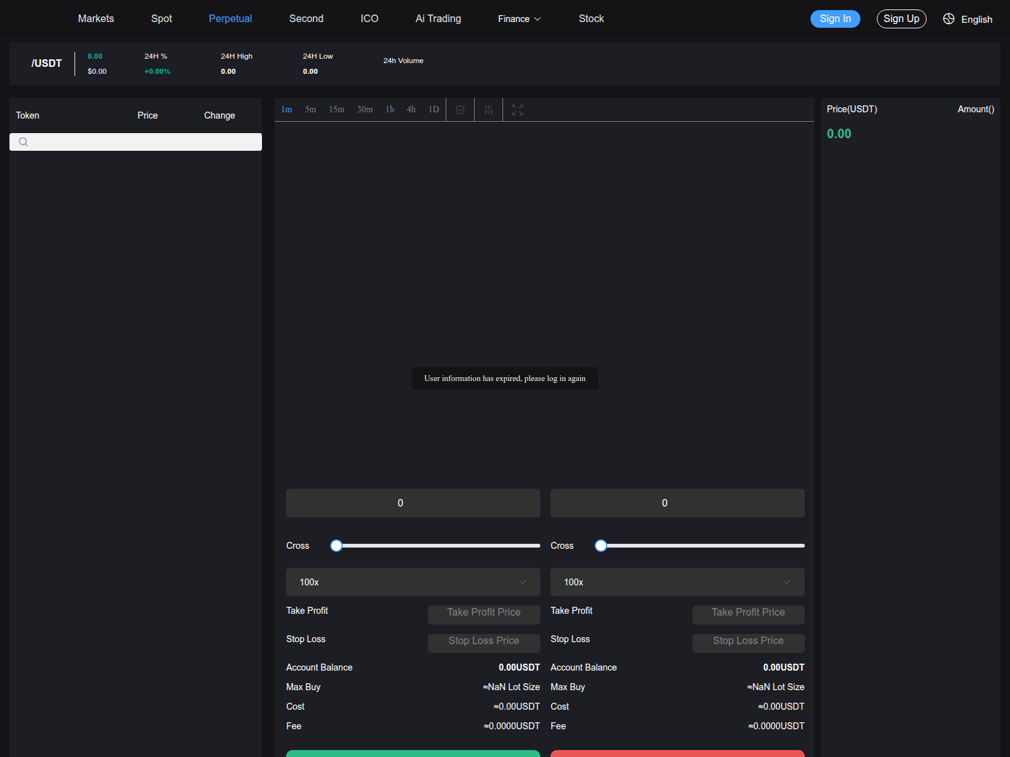Image resolution: width=1010 pixels, height=757 pixels.
Task: Expand the left 100x leverage dropdown
Action: (413, 582)
